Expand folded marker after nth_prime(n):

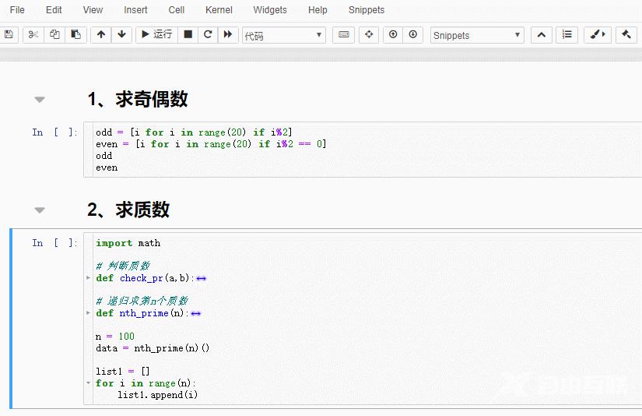pyautogui.click(x=195, y=313)
